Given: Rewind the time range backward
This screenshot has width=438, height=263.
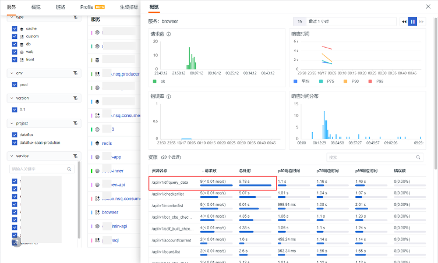Looking at the screenshot, I should [404, 22].
